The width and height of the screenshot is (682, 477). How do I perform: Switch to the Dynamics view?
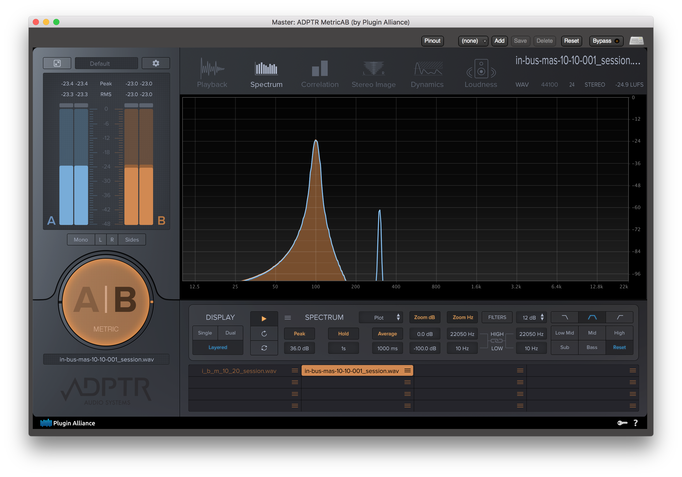(x=427, y=73)
